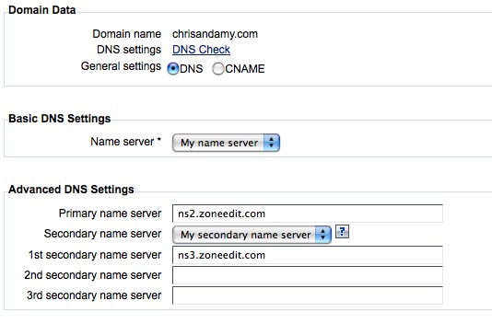Click the Basic DNS Settings heading
The width and height of the screenshot is (492, 335).
pos(60,119)
